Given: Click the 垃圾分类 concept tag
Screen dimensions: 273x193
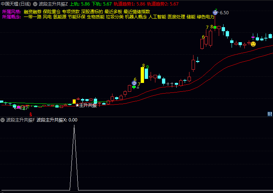Looking at the screenshot, I should (115, 17).
